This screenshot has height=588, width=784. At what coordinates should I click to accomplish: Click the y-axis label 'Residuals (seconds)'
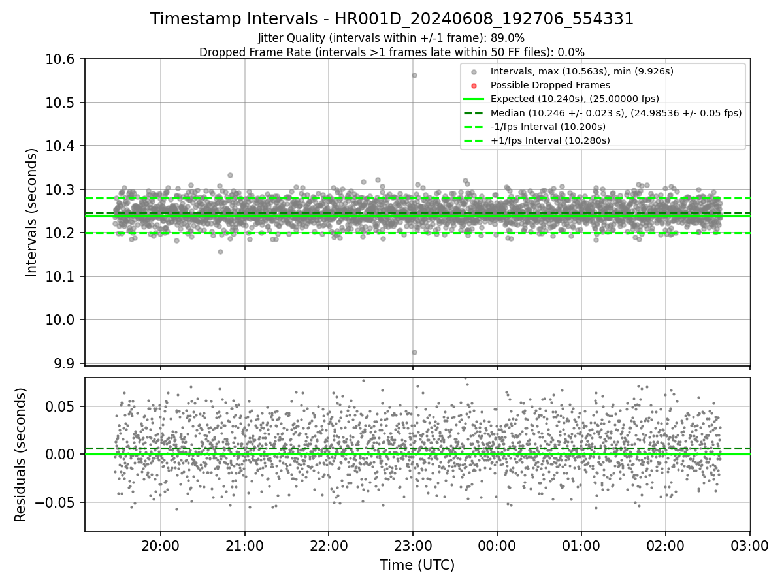(20, 455)
